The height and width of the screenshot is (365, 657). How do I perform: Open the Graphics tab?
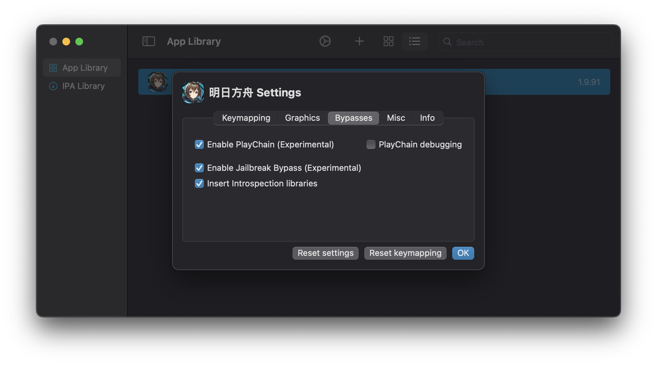click(302, 118)
